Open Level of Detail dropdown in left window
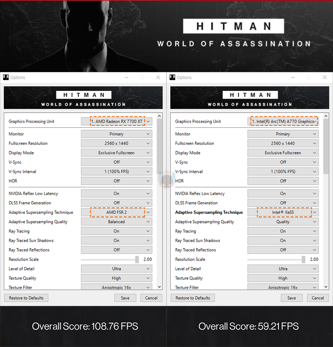Image resolution: width=333 pixels, height=347 pixels. coord(117,268)
